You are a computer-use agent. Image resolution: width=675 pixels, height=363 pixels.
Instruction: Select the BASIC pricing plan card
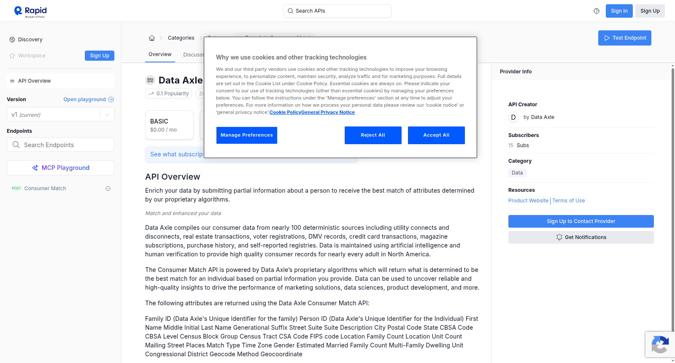(x=169, y=125)
